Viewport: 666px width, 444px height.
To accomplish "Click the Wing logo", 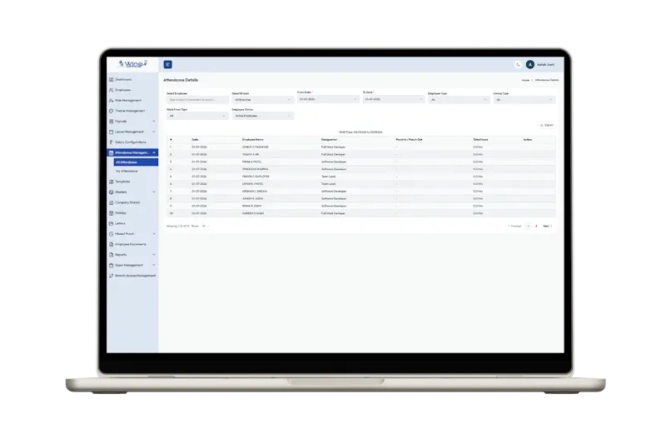I will [x=133, y=64].
